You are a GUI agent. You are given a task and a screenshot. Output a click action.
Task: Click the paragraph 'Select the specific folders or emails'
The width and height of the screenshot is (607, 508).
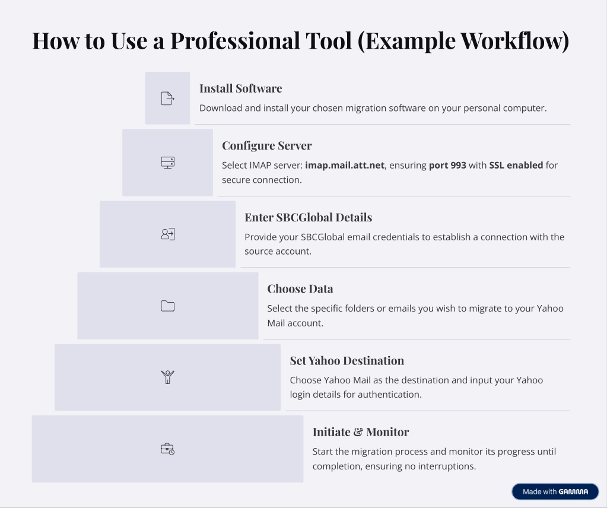pos(415,316)
